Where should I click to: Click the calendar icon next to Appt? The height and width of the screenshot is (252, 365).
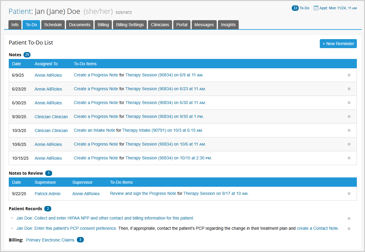(x=316, y=8)
